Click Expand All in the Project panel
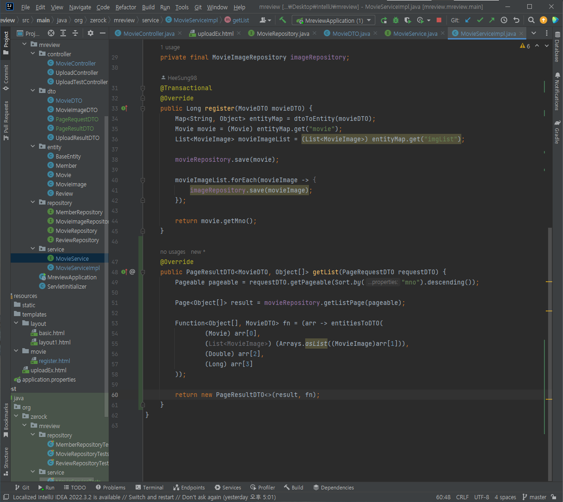The image size is (563, 502). 63,33
